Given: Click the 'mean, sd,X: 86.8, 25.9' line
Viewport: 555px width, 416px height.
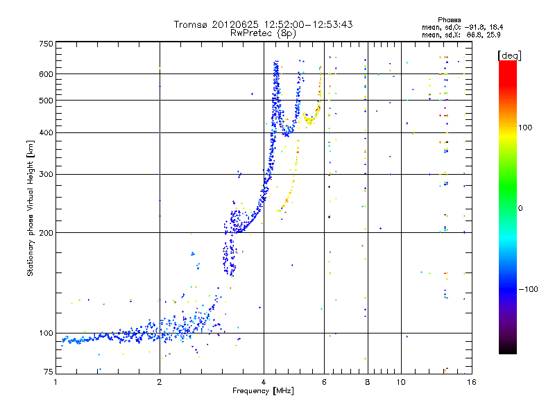Looking at the screenshot, I should pyautogui.click(x=461, y=35).
